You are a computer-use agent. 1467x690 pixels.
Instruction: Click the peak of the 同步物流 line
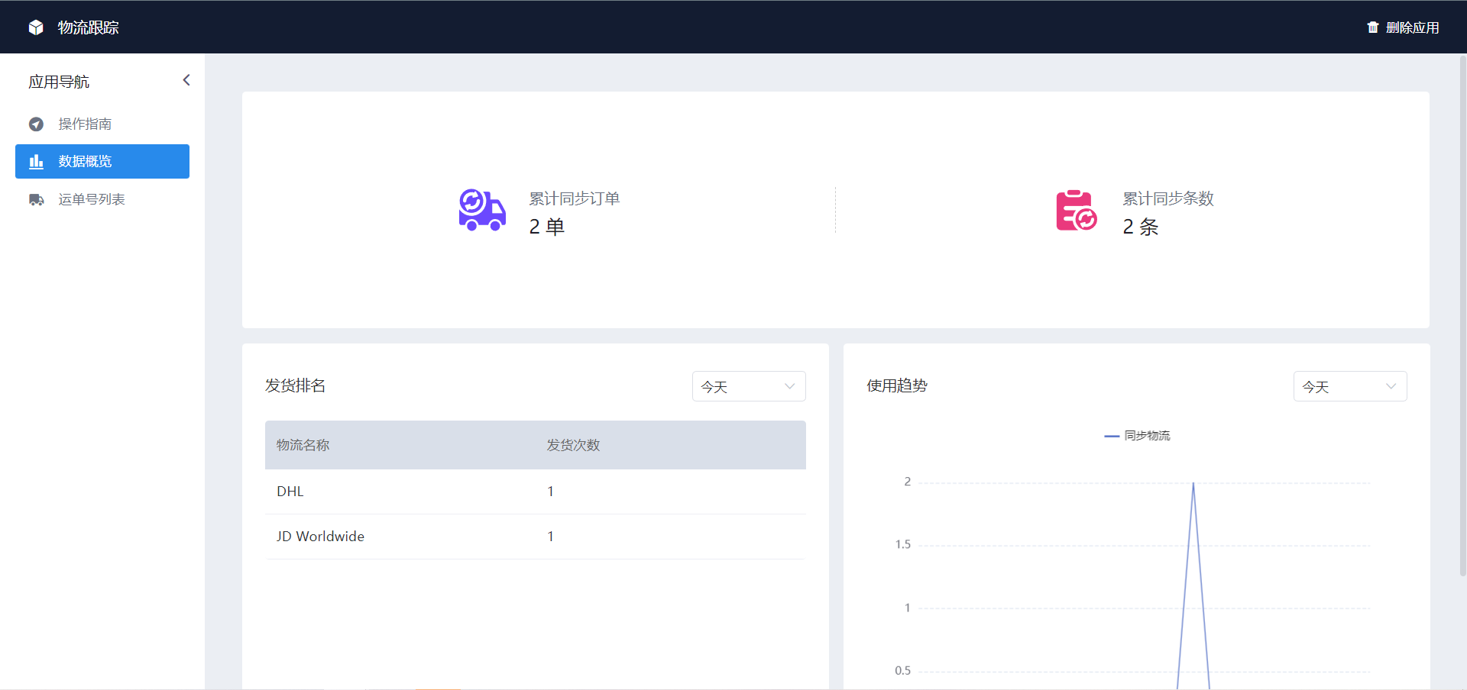[1193, 483]
